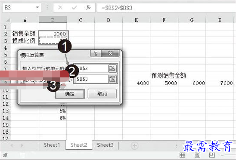Select row 14 header
236x160 pixels.
pos(6,118)
